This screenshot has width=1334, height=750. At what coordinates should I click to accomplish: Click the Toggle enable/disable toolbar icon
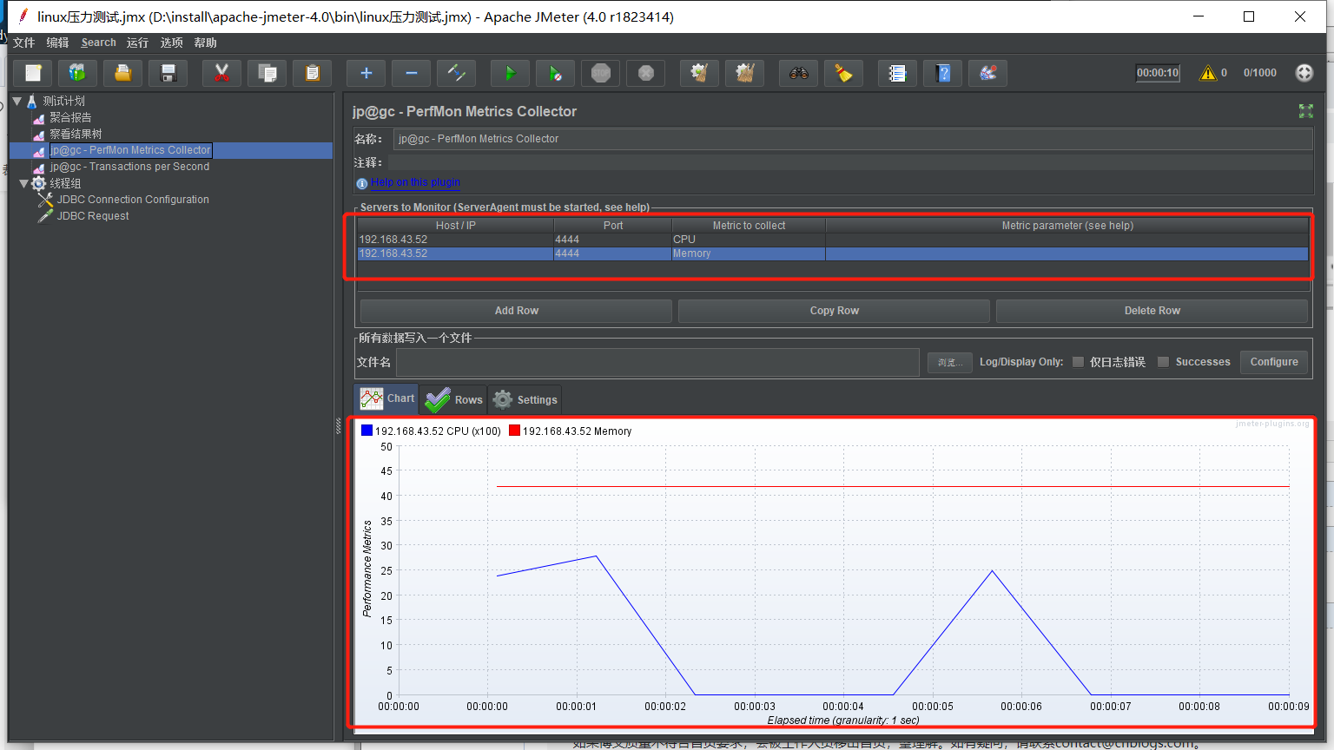[457, 74]
